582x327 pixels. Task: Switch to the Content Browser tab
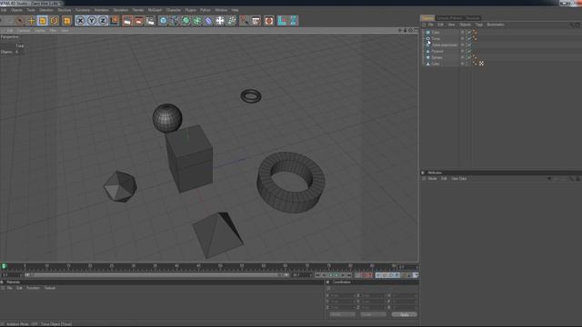coord(449,18)
